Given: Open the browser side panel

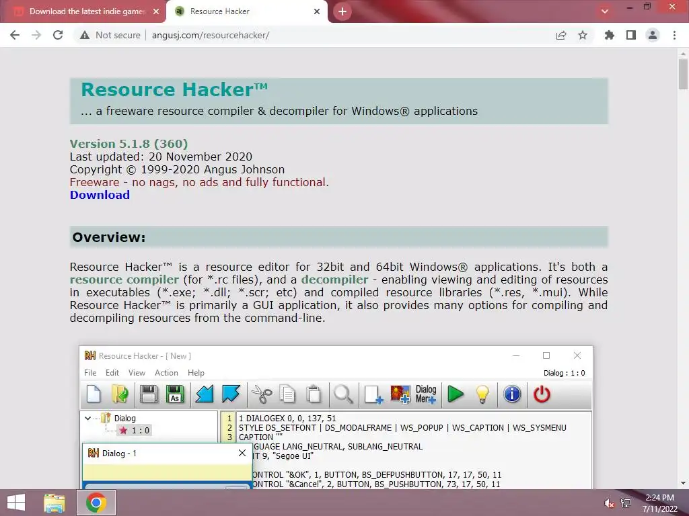Looking at the screenshot, I should 631,35.
